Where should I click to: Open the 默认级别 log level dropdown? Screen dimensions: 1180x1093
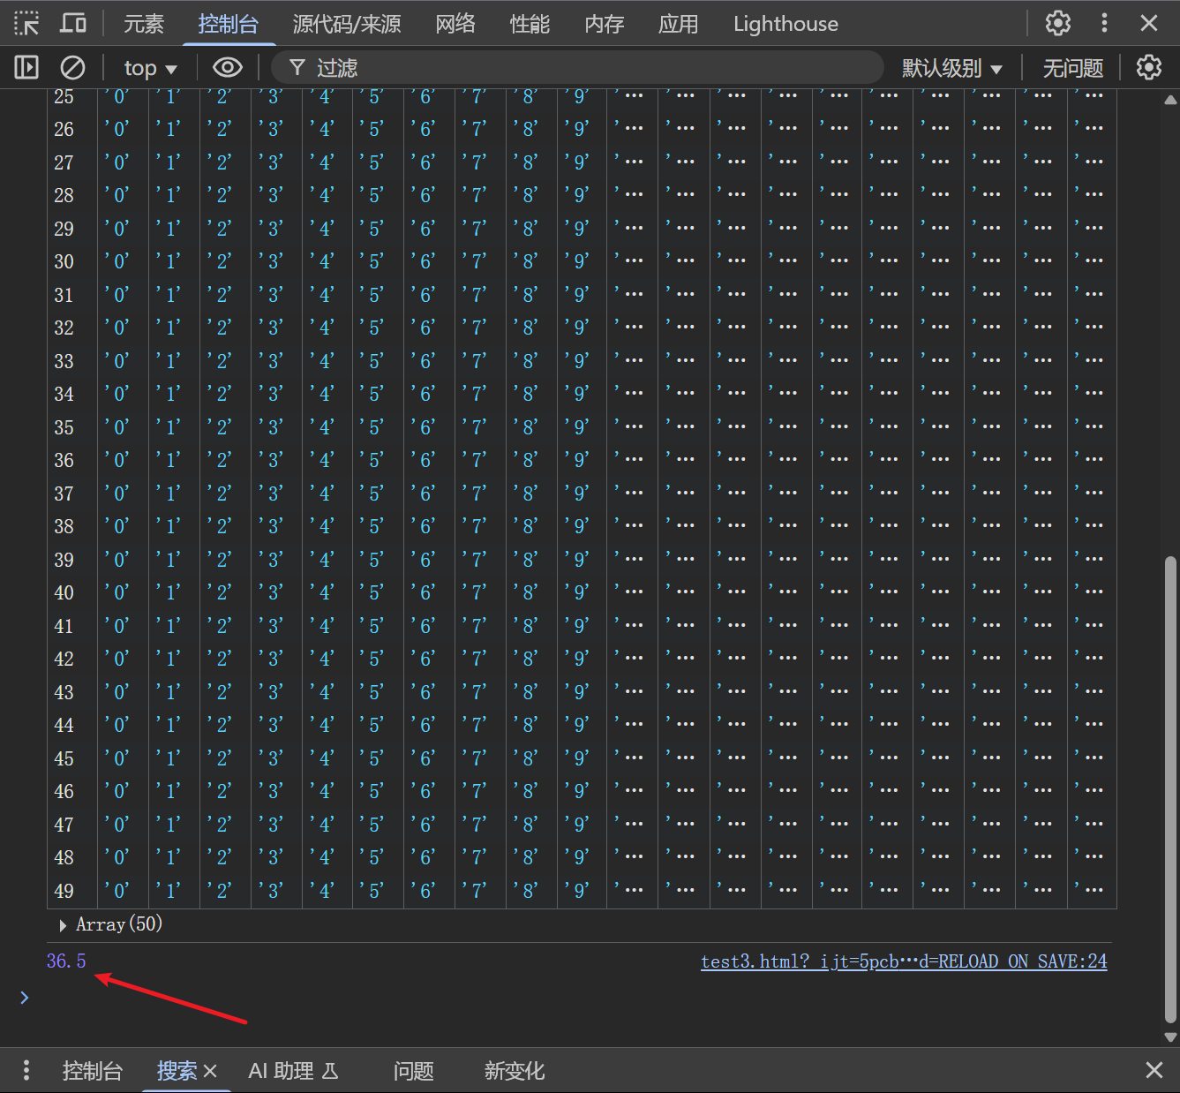coord(951,68)
